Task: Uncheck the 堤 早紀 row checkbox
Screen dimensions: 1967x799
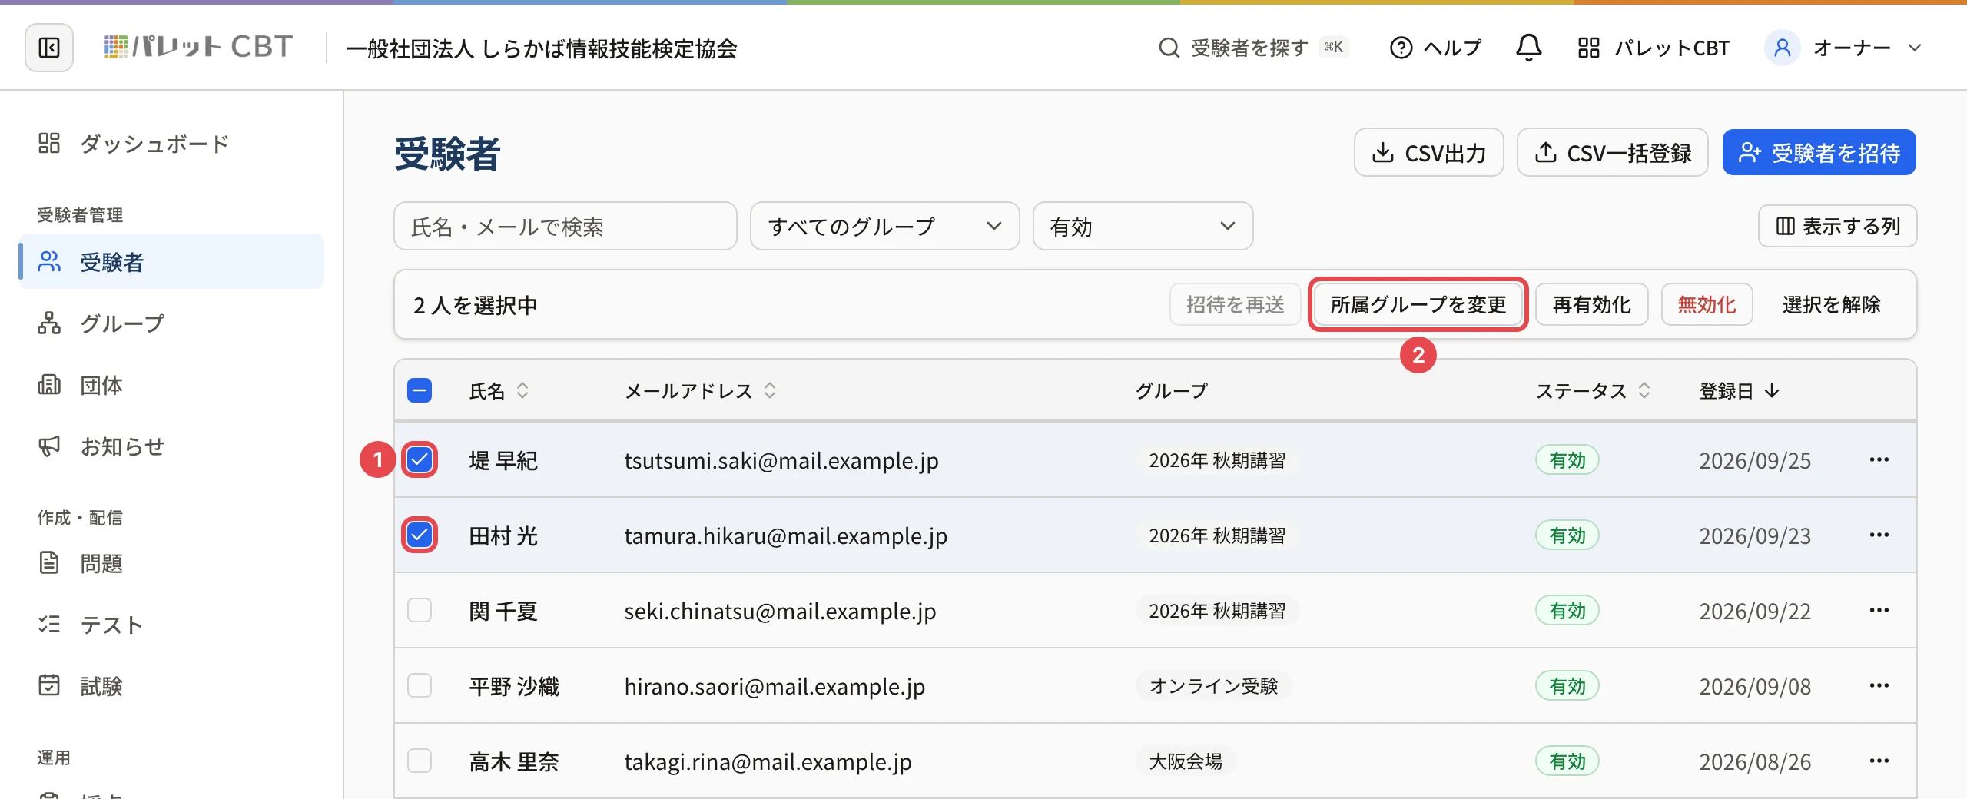Action: click(x=420, y=460)
